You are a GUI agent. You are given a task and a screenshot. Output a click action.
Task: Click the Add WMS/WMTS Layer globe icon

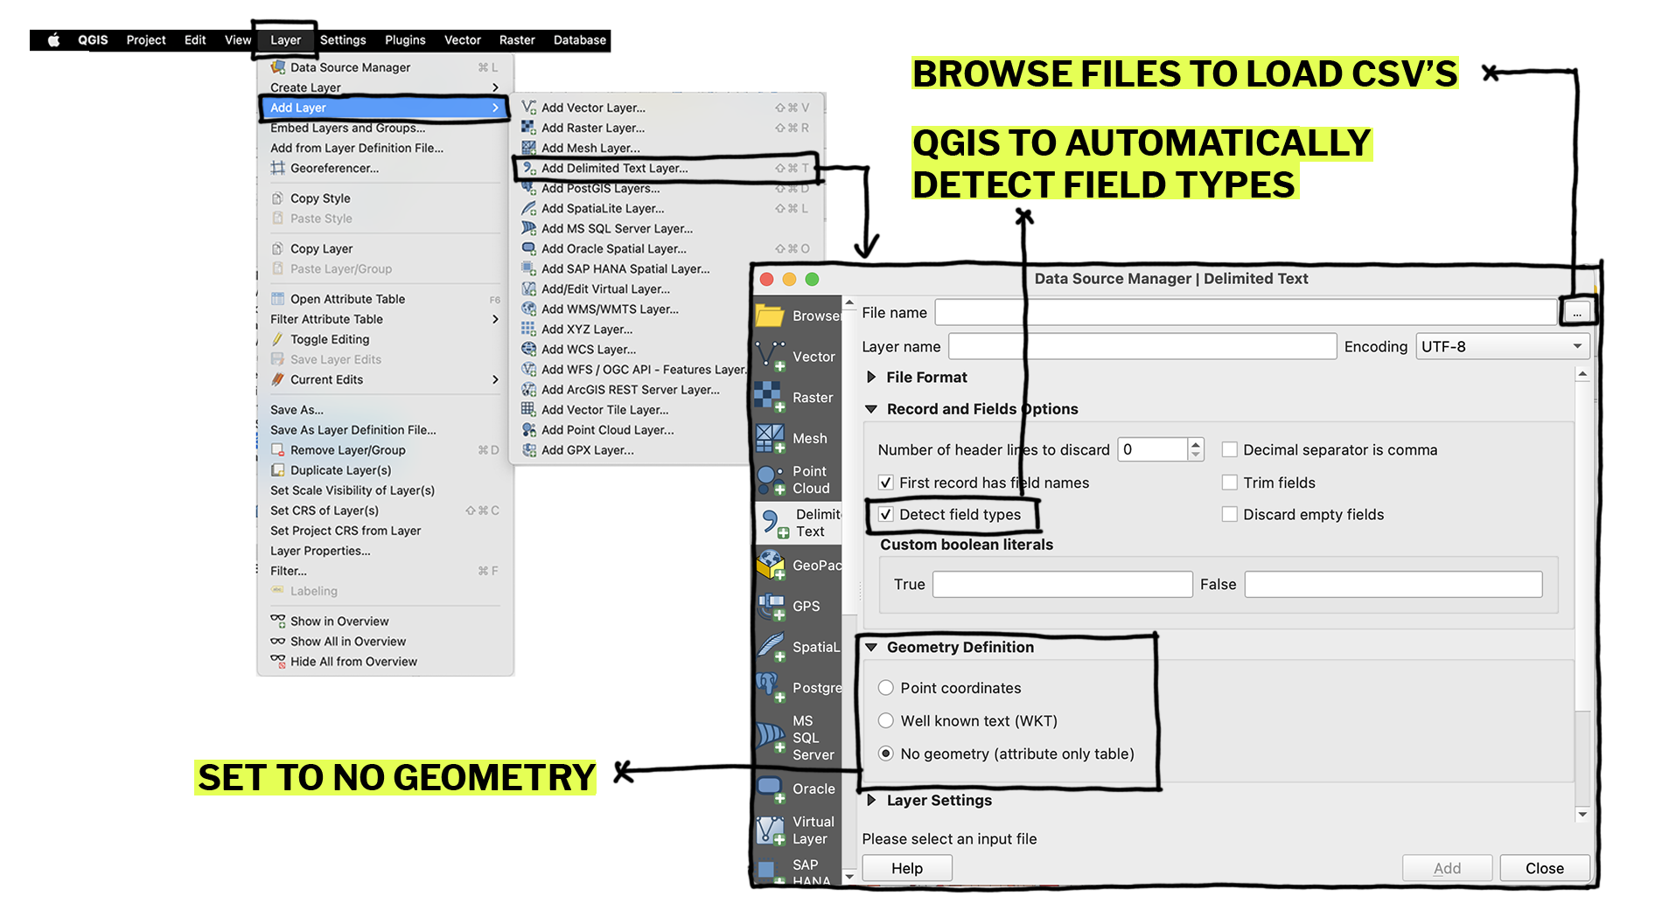point(529,309)
